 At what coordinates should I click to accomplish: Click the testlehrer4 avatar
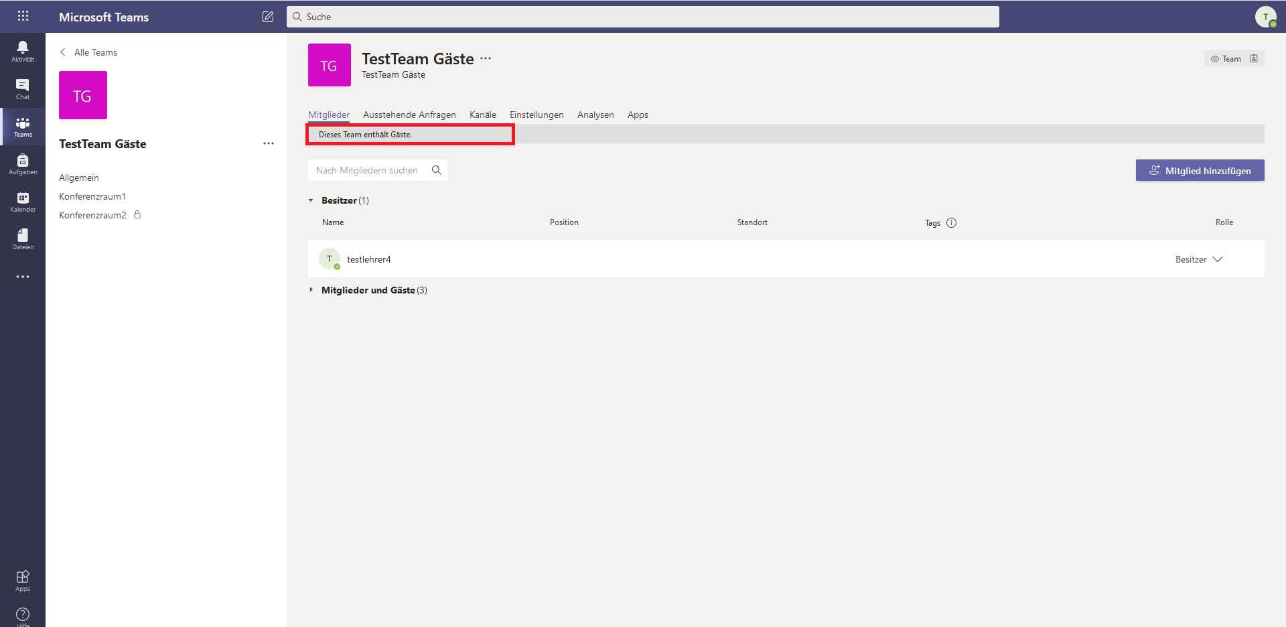[330, 259]
